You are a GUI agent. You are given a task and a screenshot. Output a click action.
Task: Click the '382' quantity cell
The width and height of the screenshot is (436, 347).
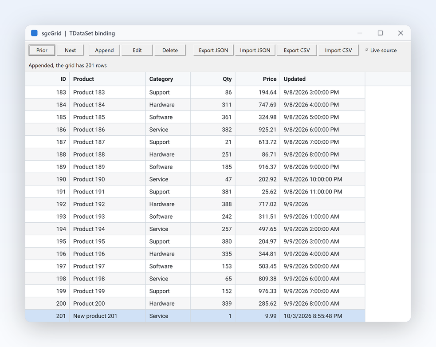coord(213,130)
